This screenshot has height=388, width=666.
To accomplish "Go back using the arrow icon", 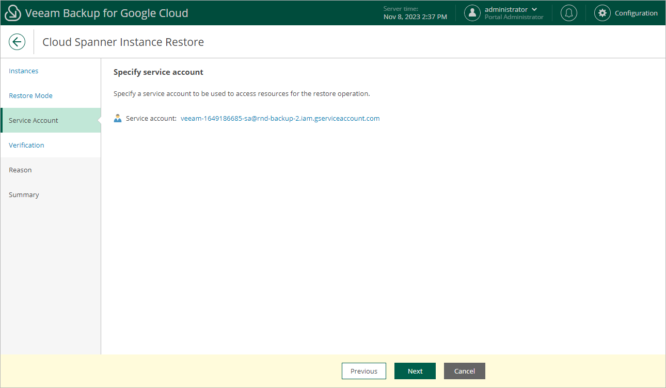I will tap(17, 42).
